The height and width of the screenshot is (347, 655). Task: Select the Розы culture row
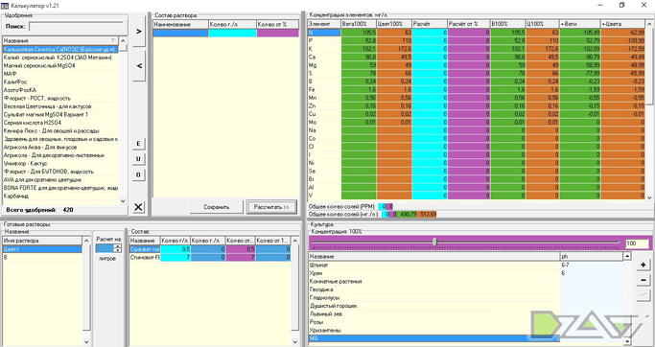[x=466, y=322]
